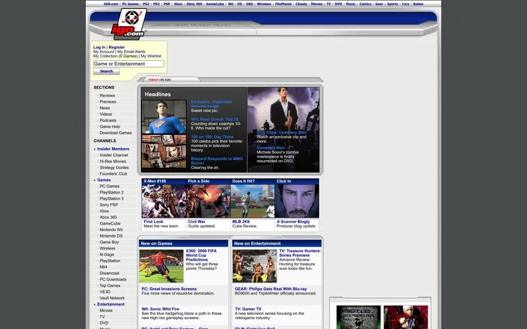The height and width of the screenshot is (329, 527).
Task: Open Comics in top navigation bar
Action: pyautogui.click(x=366, y=4)
